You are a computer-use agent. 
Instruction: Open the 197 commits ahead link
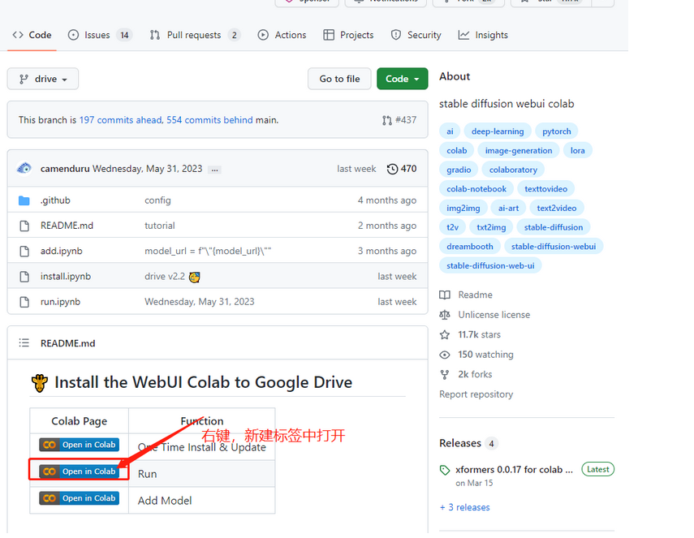point(120,120)
